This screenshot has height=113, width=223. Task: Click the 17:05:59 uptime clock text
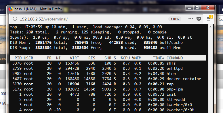point(33,27)
